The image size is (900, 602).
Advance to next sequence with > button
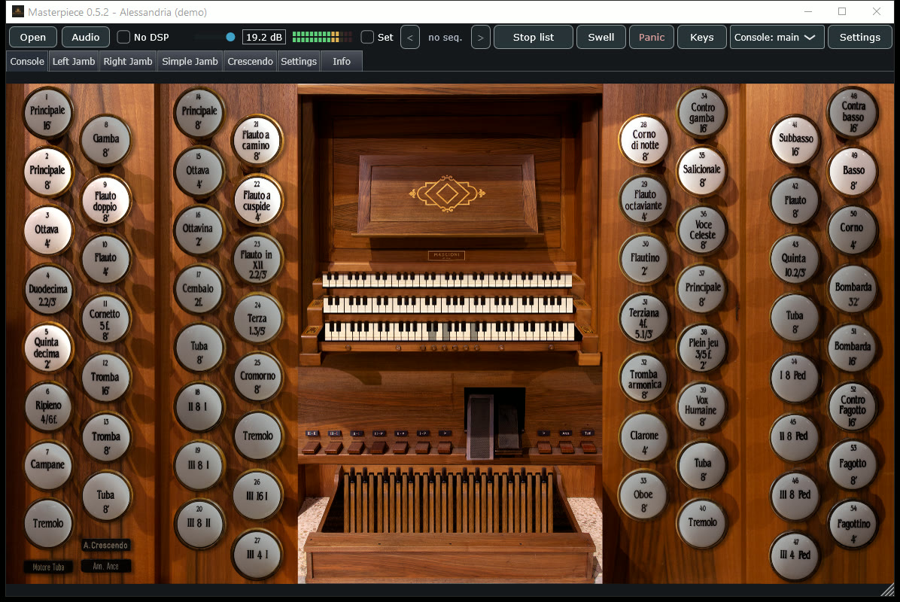(480, 38)
